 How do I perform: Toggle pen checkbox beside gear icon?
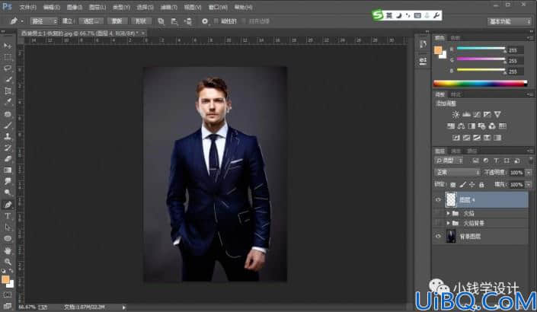pyautogui.click(x=216, y=21)
